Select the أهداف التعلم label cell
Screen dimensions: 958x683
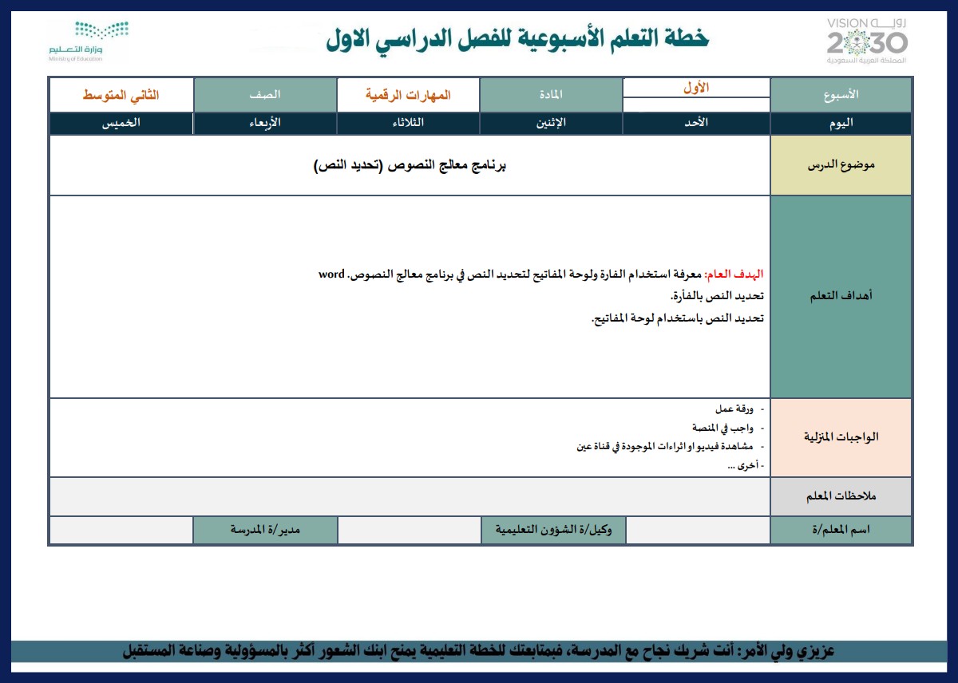[841, 297]
